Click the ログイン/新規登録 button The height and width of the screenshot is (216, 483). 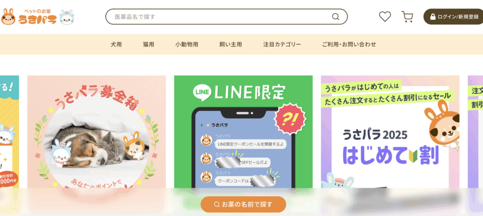pos(453,17)
